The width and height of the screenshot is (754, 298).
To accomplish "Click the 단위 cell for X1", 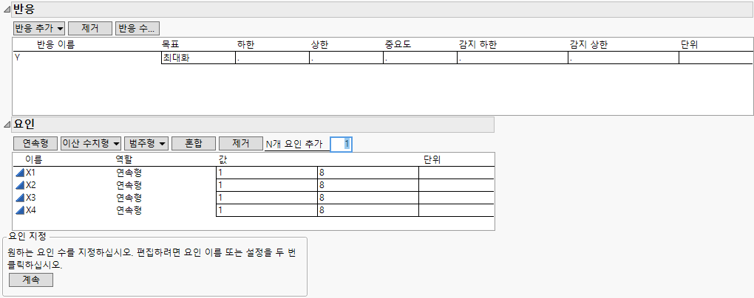I will pyautogui.click(x=456, y=173).
